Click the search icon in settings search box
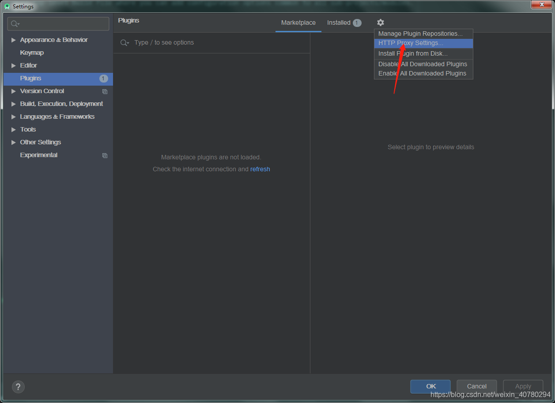This screenshot has height=403, width=555. coord(15,24)
